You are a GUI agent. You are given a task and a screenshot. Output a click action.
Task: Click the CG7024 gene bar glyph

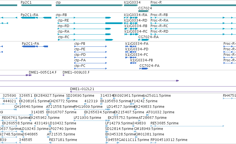144,11
